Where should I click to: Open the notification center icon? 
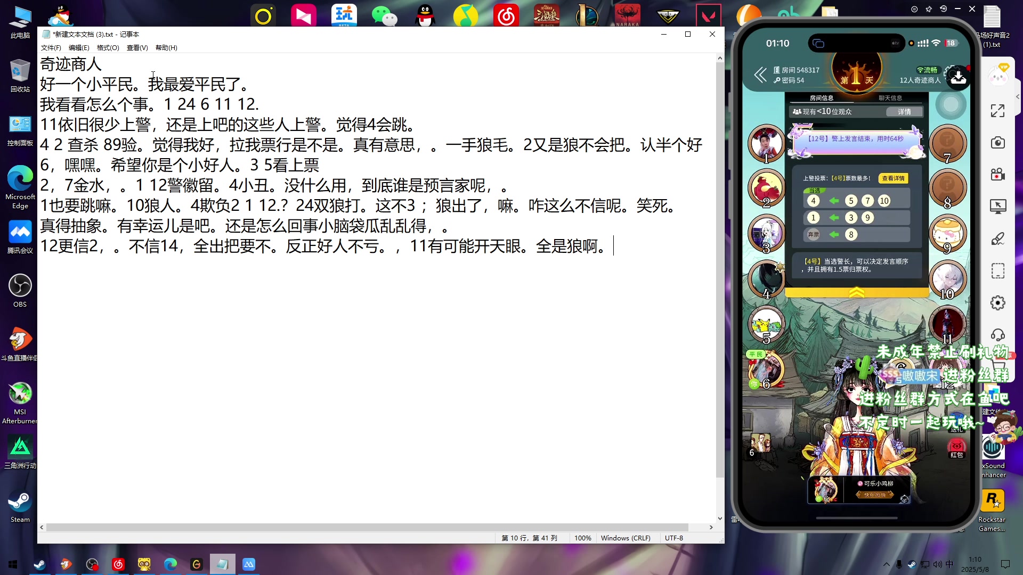1005,564
